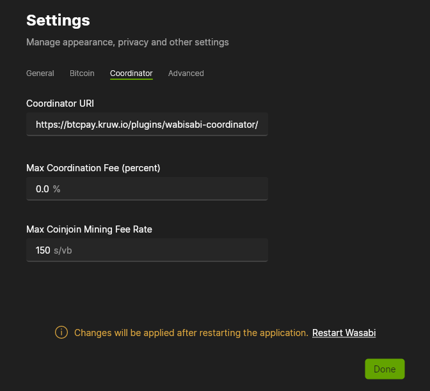Image resolution: width=430 pixels, height=391 pixels.
Task: Click the s/vb unit in fee rate field
Action: [63, 250]
